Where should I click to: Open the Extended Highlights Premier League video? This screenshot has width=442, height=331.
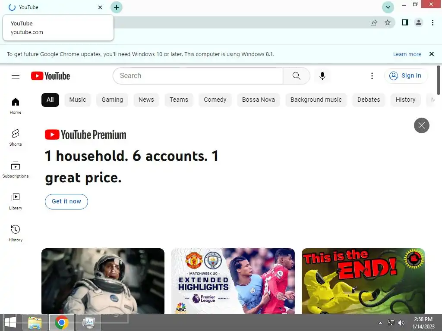click(x=233, y=281)
